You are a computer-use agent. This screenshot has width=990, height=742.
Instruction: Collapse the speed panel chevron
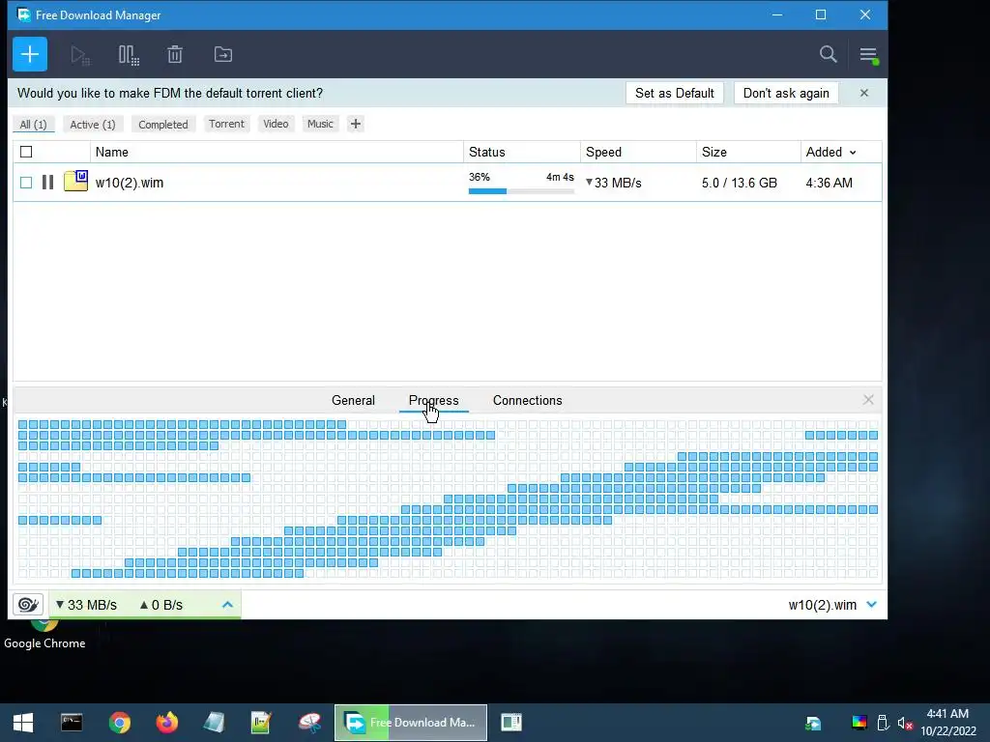(x=227, y=605)
